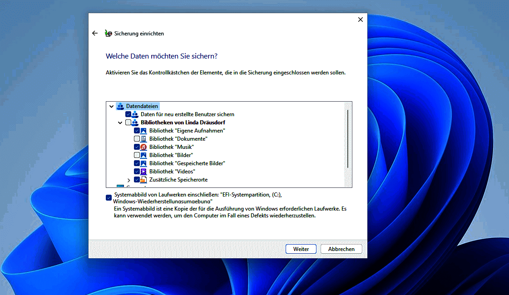Click the Abbrechen button
This screenshot has width=509, height=295.
click(x=341, y=249)
